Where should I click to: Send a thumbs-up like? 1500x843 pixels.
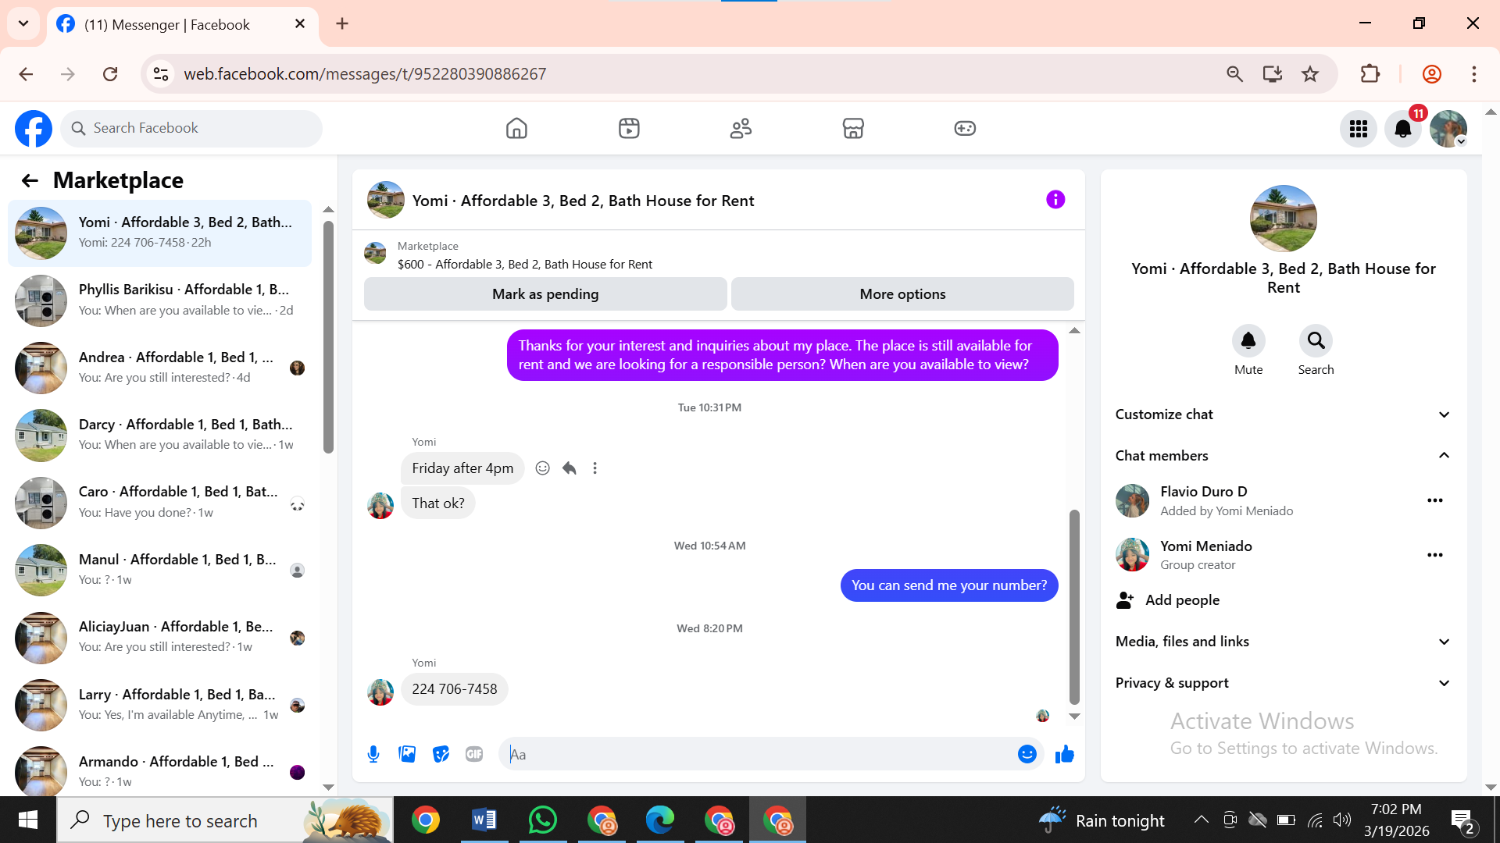(1064, 754)
